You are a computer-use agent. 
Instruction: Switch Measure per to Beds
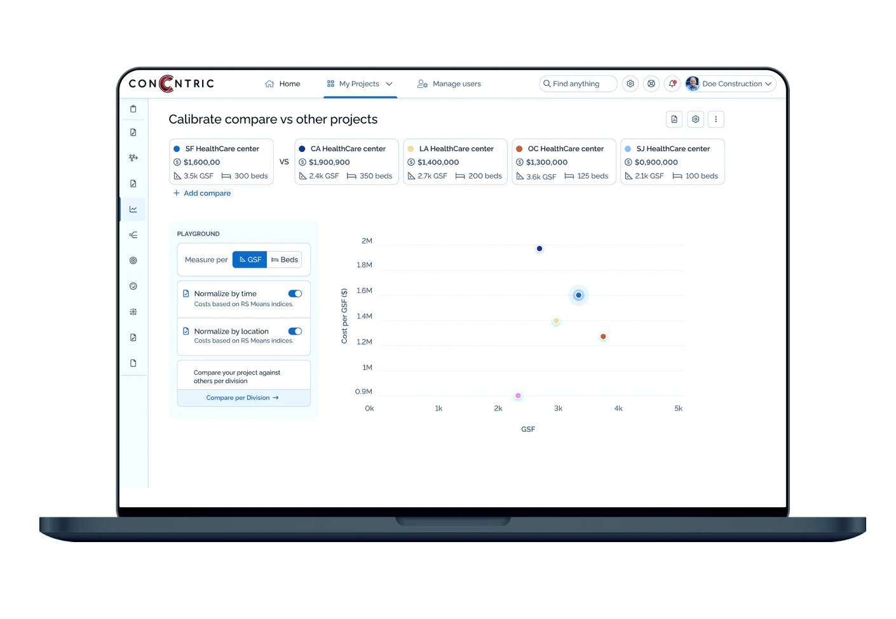(x=285, y=260)
